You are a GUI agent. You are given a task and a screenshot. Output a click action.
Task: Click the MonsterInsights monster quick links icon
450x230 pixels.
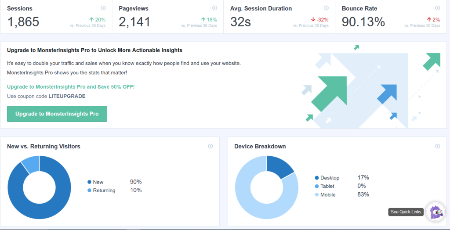435,212
